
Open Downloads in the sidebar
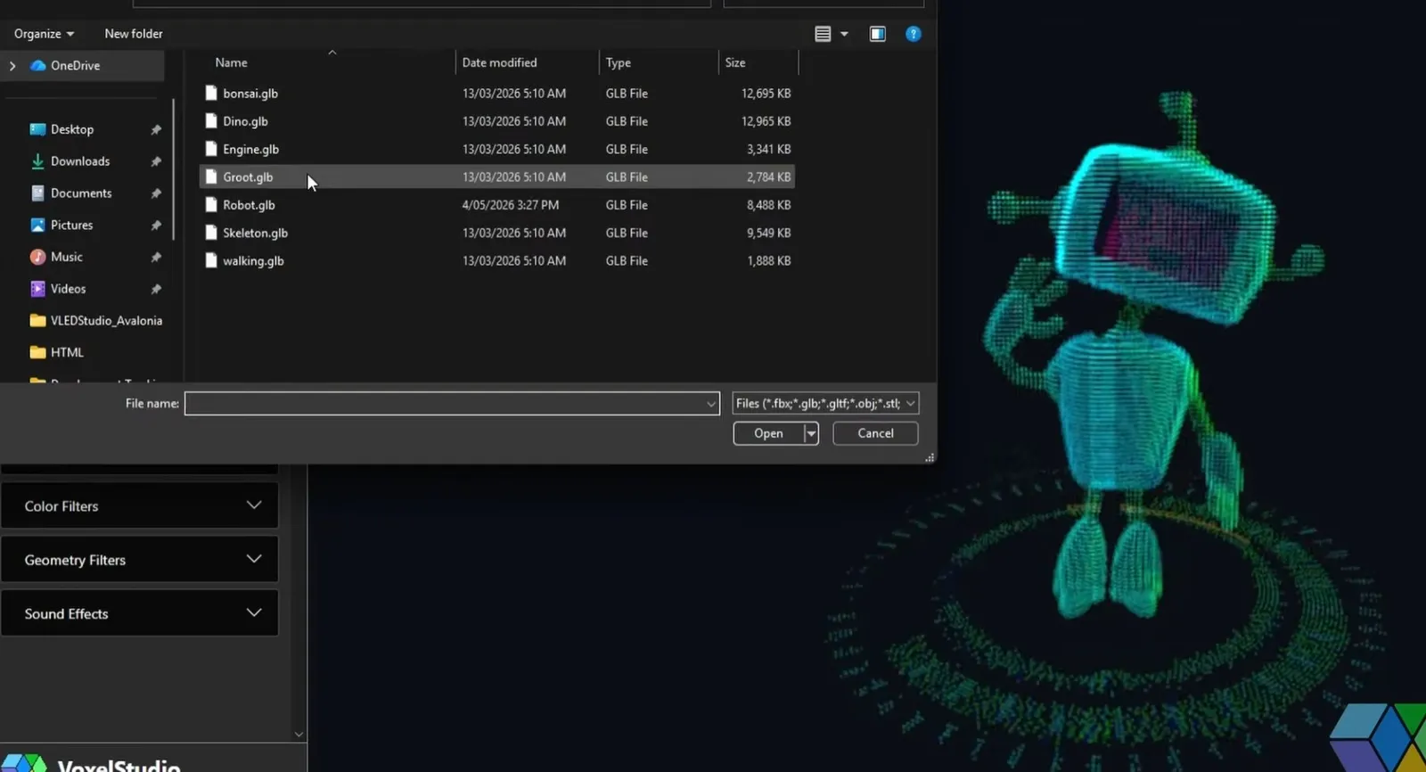click(80, 161)
